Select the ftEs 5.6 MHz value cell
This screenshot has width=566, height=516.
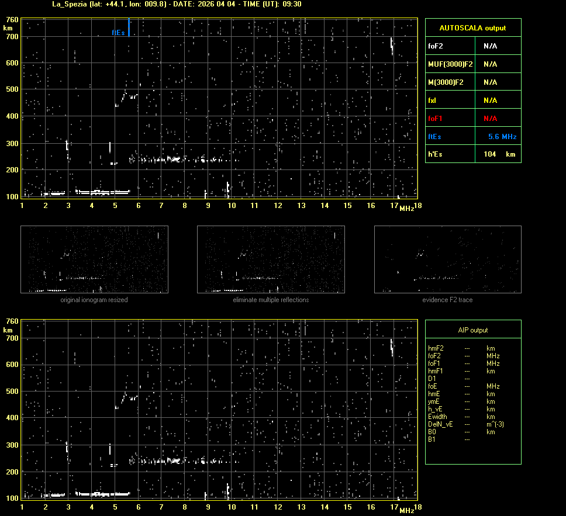click(502, 137)
